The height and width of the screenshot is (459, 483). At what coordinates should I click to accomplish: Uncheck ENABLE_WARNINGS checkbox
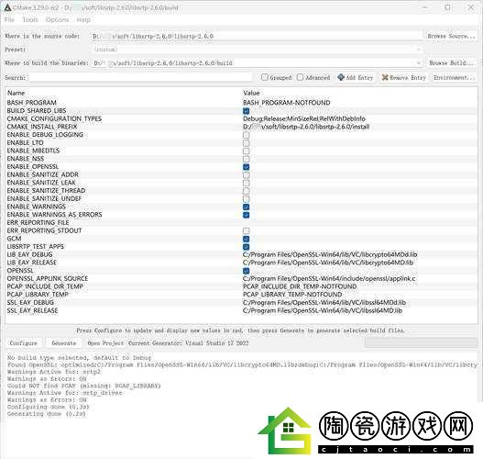(x=246, y=207)
